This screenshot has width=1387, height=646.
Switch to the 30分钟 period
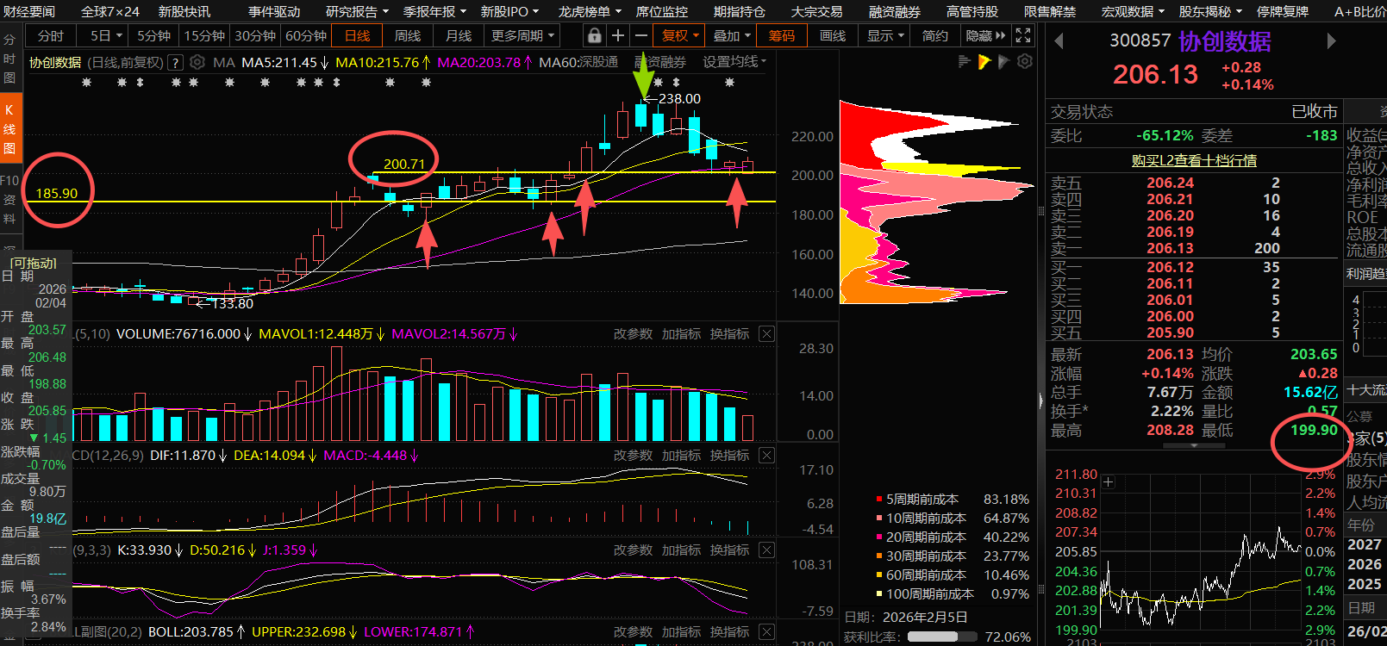tap(255, 35)
